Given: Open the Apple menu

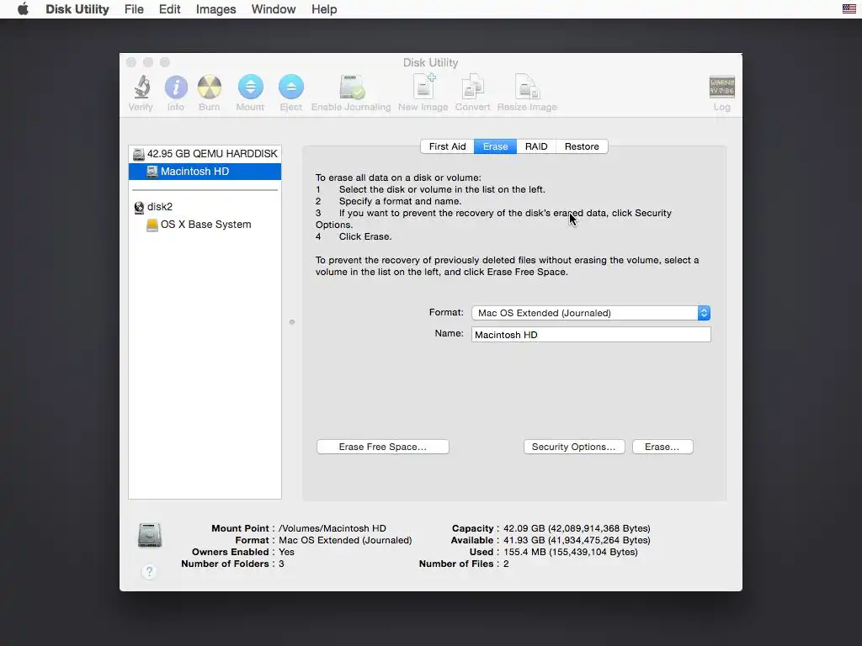Looking at the screenshot, I should [x=23, y=8].
